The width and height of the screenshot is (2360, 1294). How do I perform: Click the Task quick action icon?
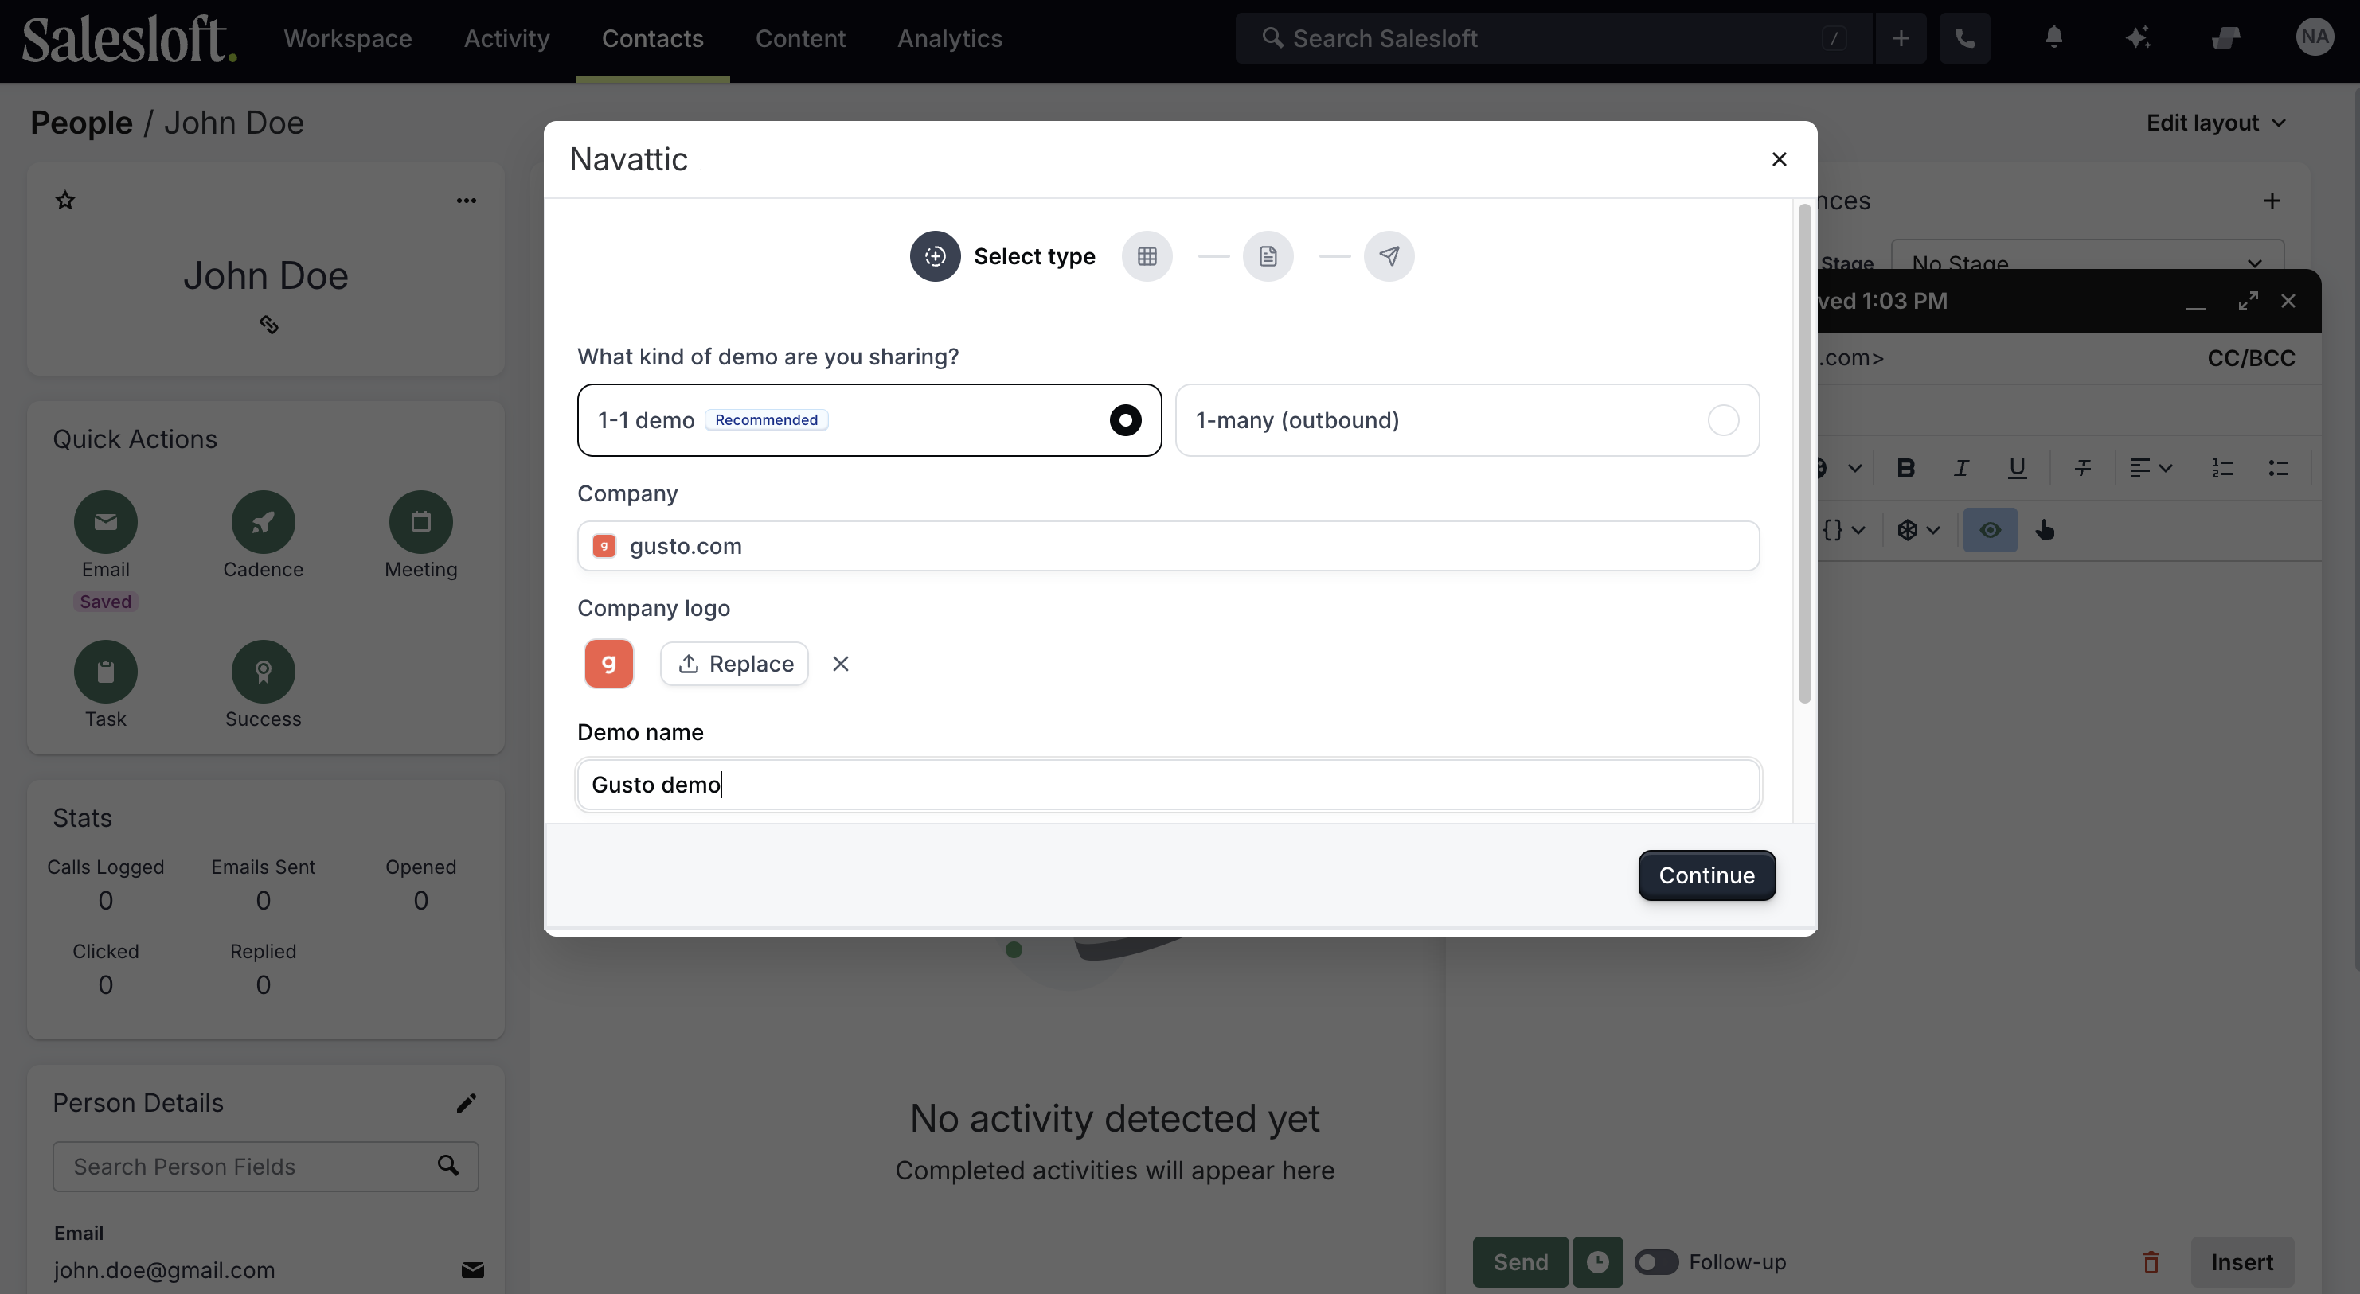tap(105, 671)
